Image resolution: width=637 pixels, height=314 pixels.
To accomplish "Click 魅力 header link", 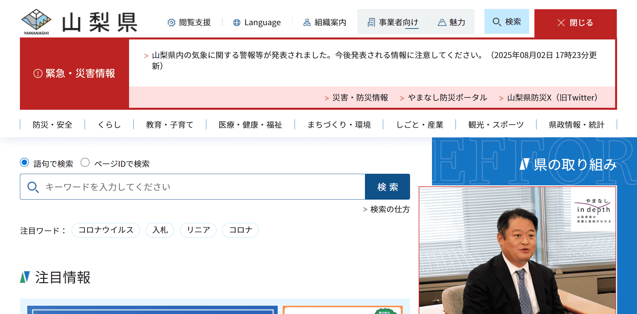I will [x=452, y=23].
